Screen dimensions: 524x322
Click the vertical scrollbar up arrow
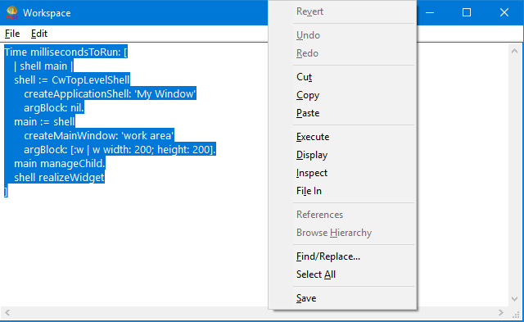pos(514,51)
